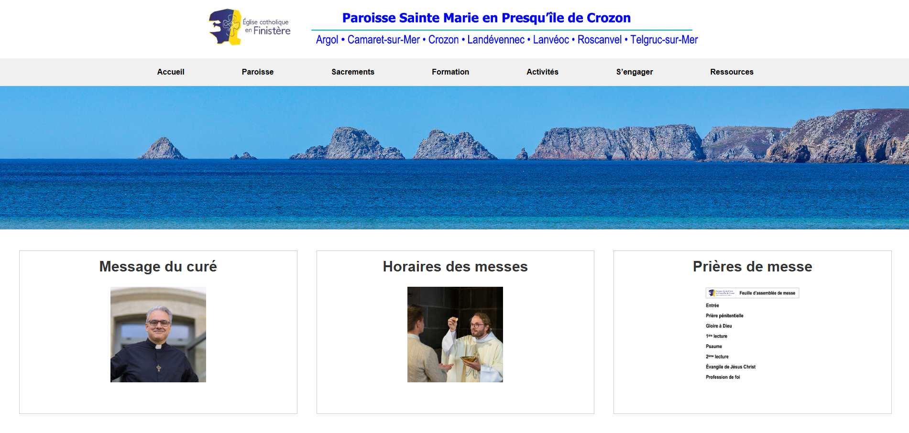Click the priest portrait photo thumbnail
909x433 pixels.
[158, 335]
